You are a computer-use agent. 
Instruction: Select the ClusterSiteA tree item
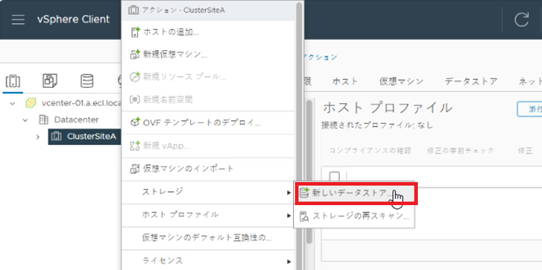pos(91,137)
